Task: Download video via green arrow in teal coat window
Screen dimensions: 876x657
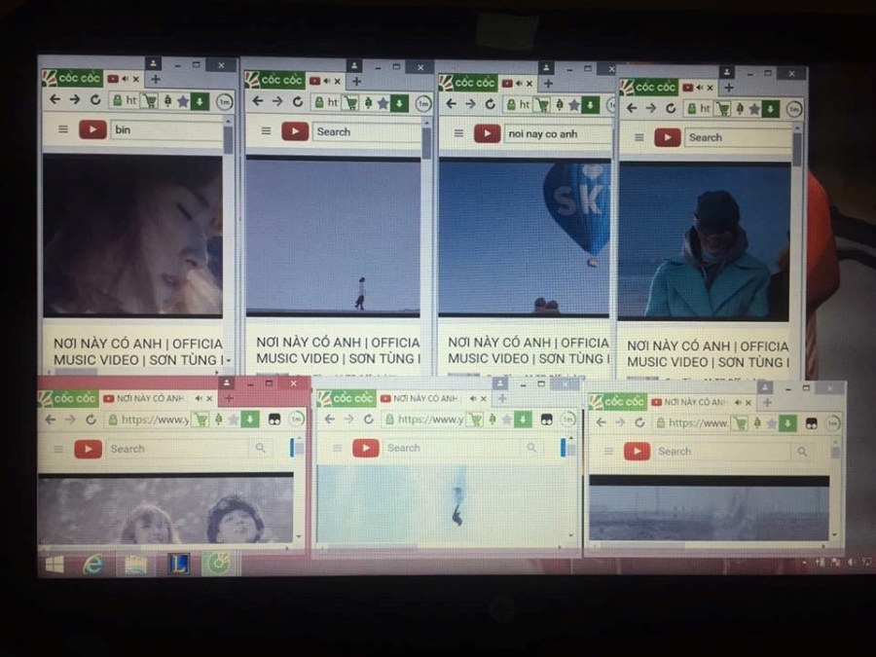Action: [771, 109]
